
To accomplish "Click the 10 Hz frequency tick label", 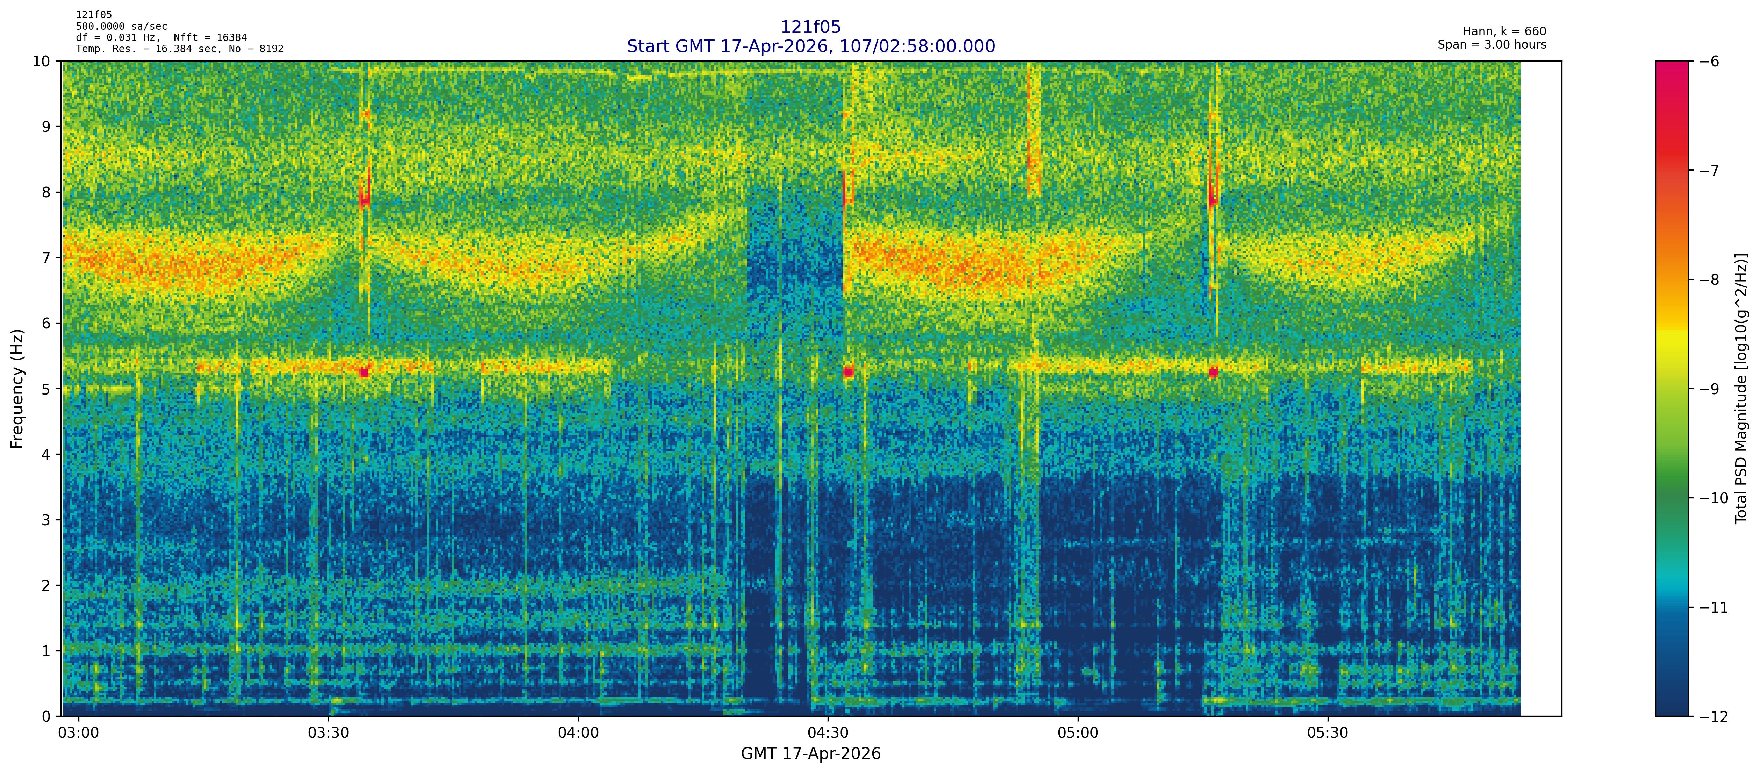I will pyautogui.click(x=41, y=62).
